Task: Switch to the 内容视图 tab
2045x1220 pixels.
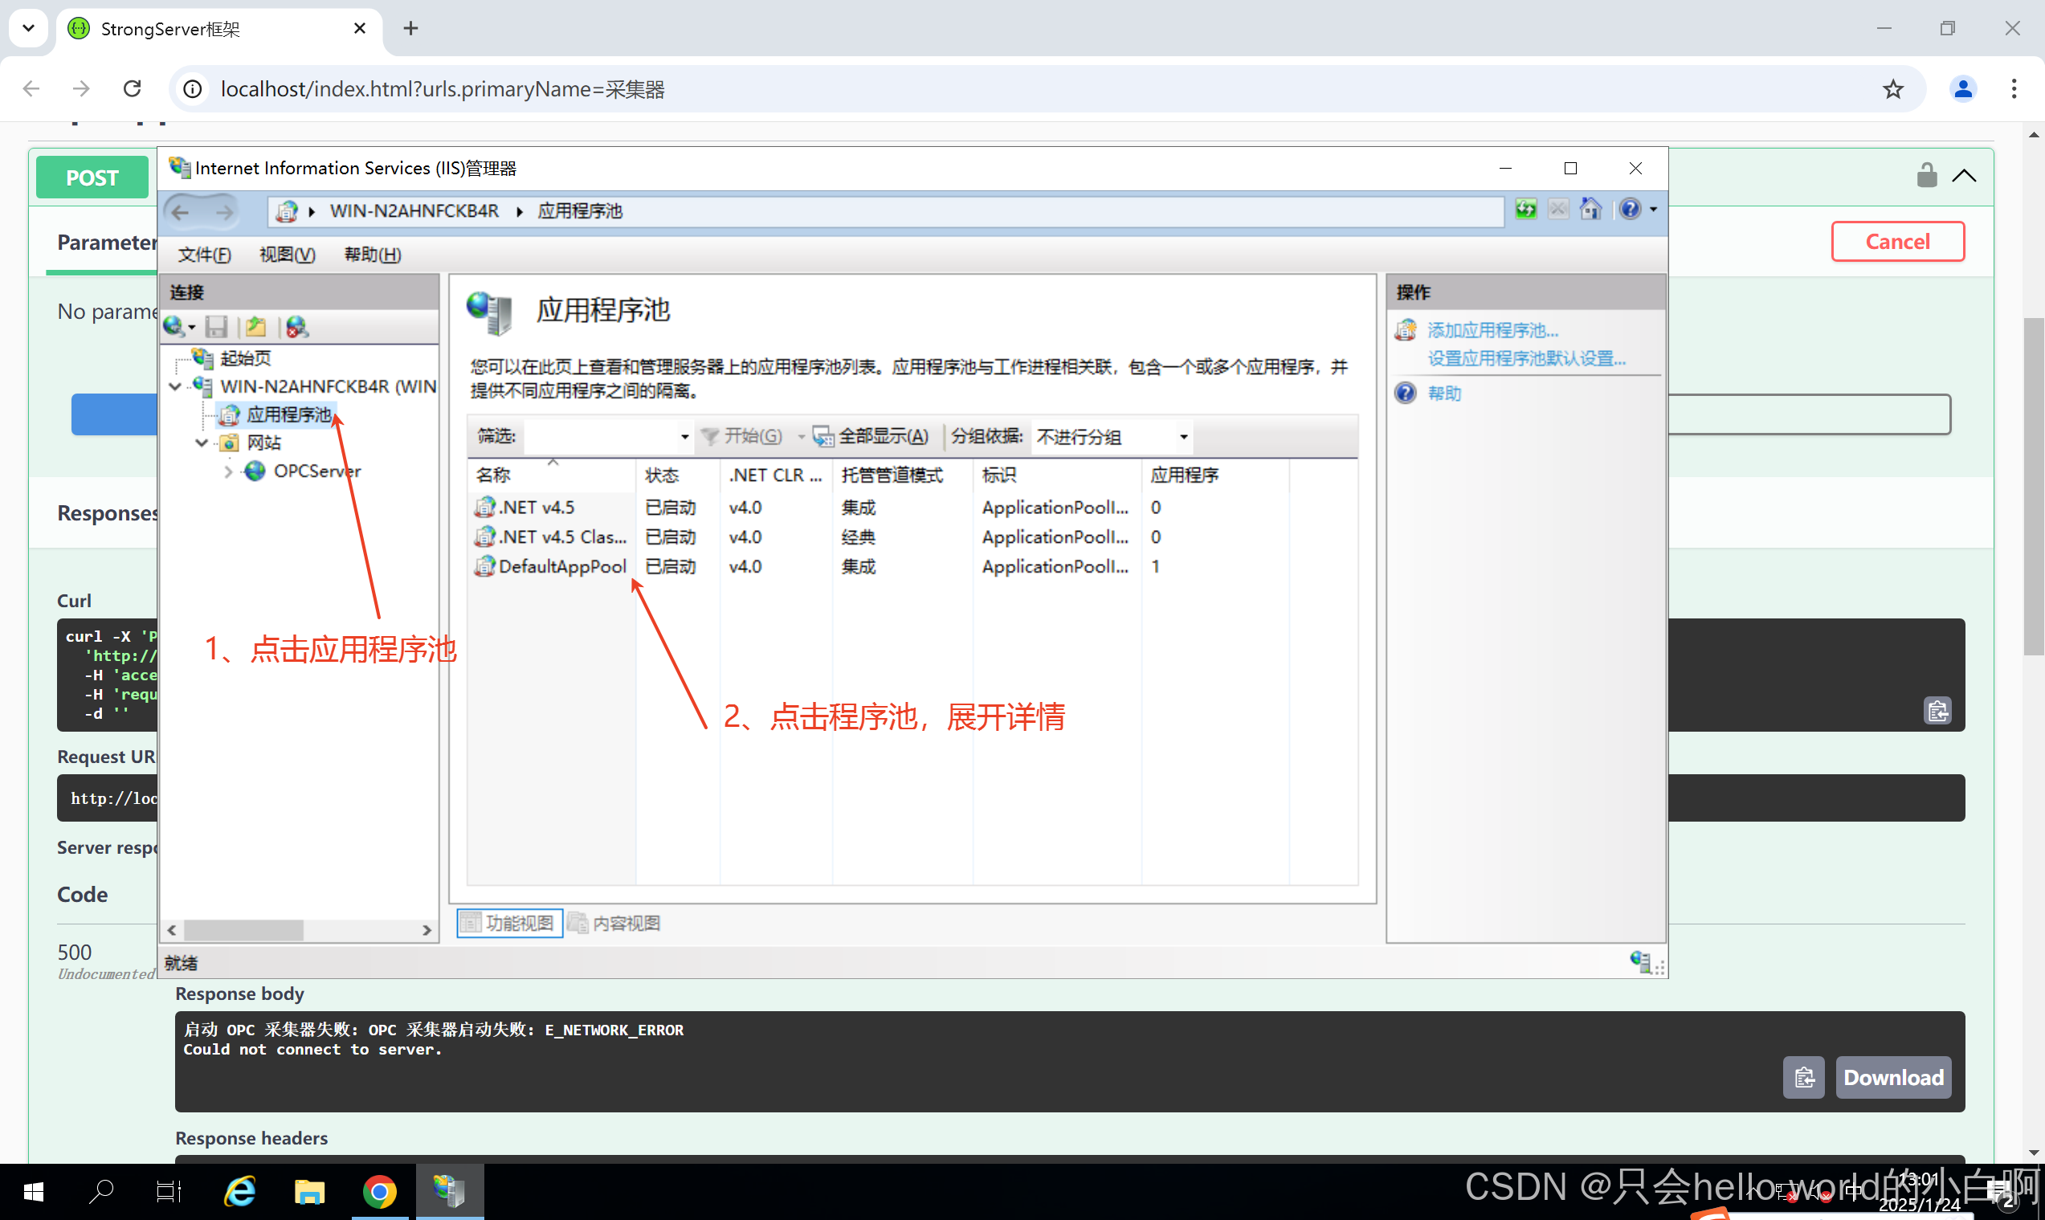Action: pyautogui.click(x=614, y=923)
